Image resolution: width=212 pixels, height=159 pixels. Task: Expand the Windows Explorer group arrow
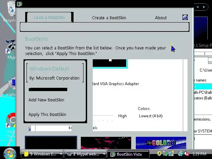[x=61, y=154]
